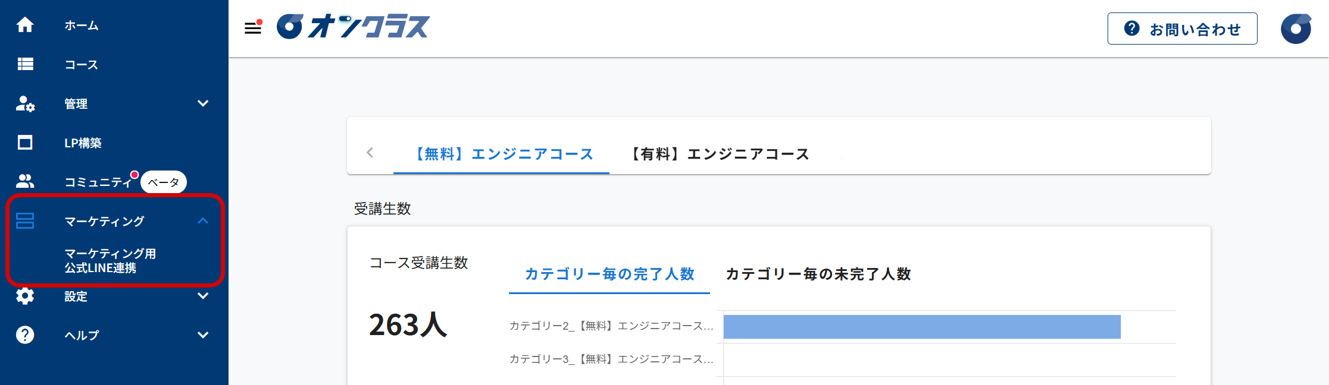Click the お問い合わせ button
Screen dimensions: 1329x385
click(1182, 29)
